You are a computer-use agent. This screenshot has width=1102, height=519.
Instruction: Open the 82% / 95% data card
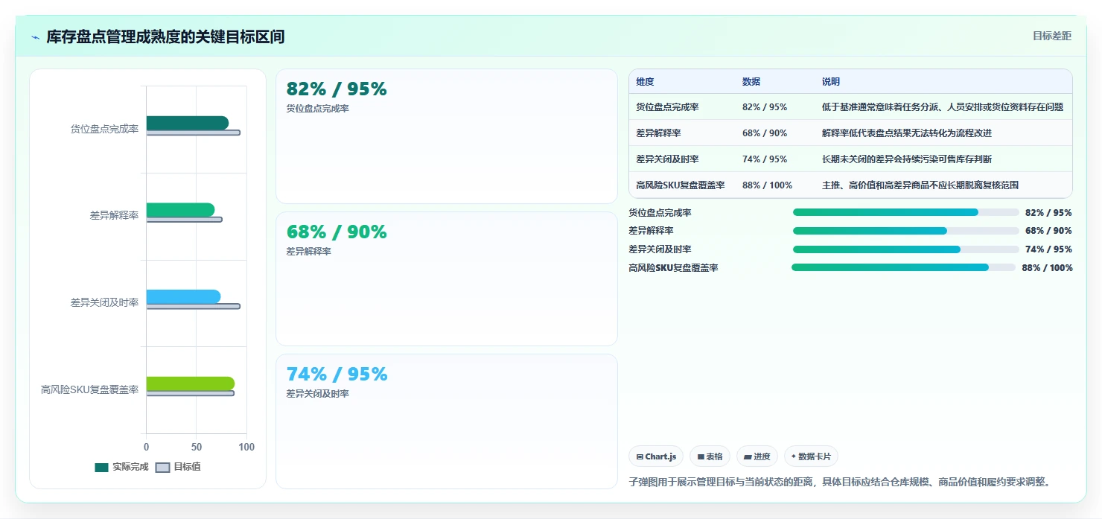coord(447,136)
